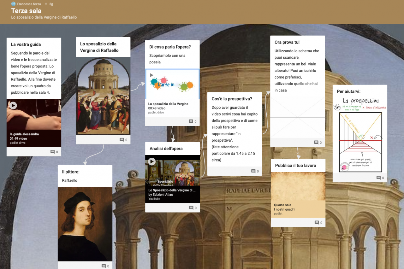Open Francesca fezza author profile name
The width and height of the screenshot is (404, 269).
(x=29, y=4)
